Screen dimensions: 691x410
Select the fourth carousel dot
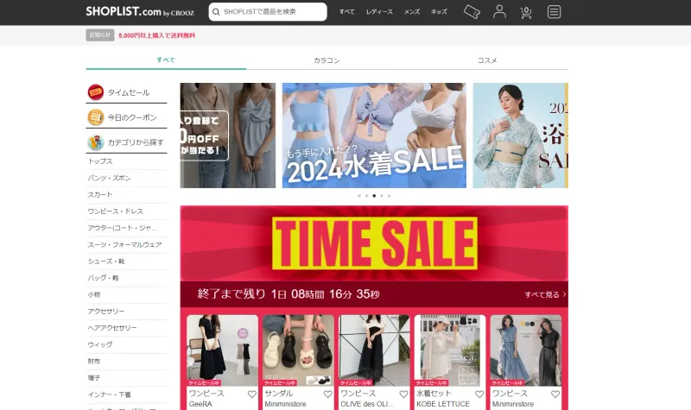(x=382, y=196)
